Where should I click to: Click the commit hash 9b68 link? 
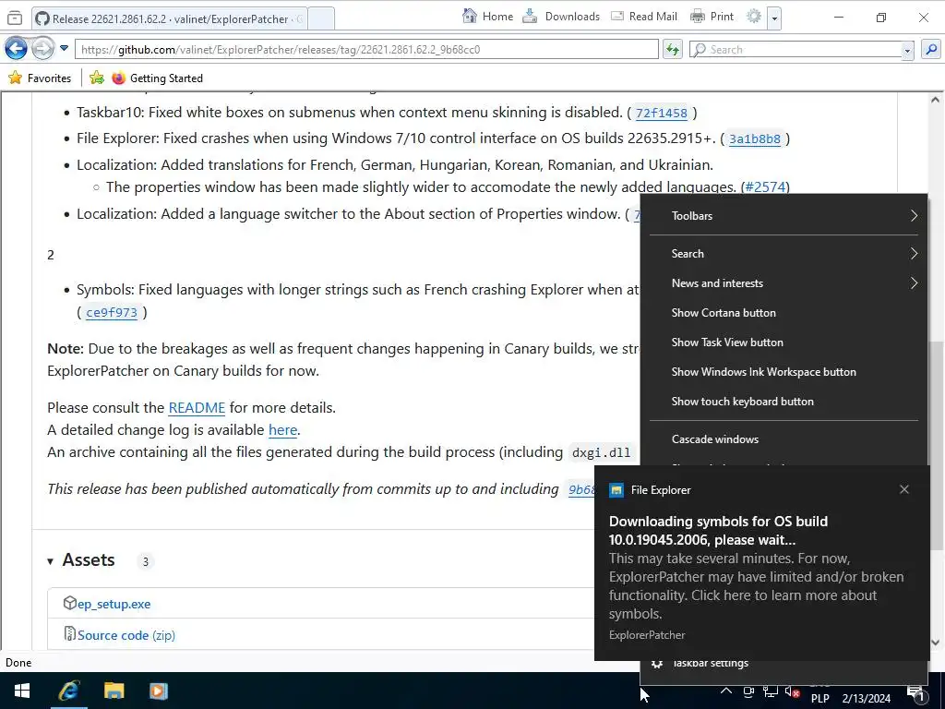(x=580, y=489)
